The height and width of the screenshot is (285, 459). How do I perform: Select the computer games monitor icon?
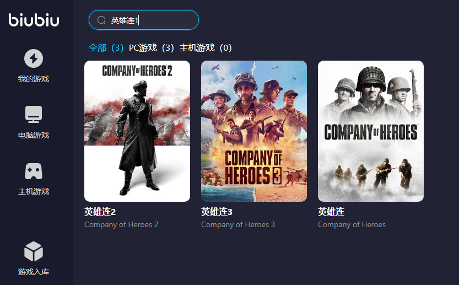click(x=34, y=114)
